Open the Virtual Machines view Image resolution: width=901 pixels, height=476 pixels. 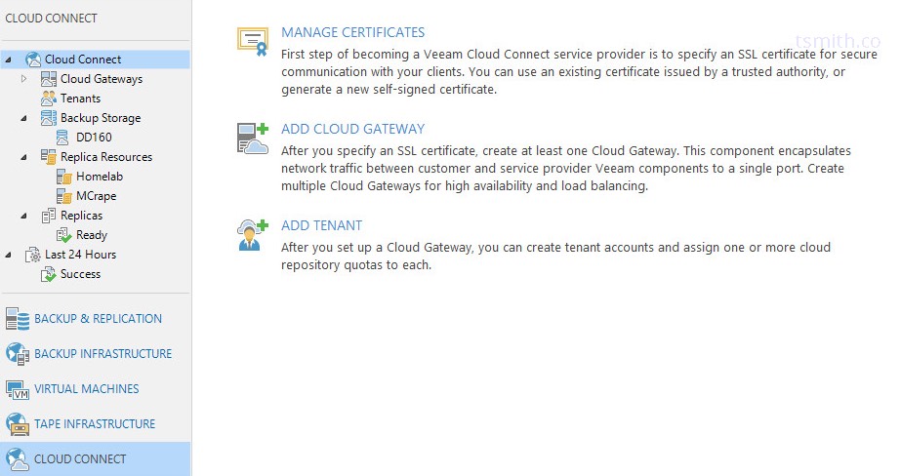(x=86, y=389)
